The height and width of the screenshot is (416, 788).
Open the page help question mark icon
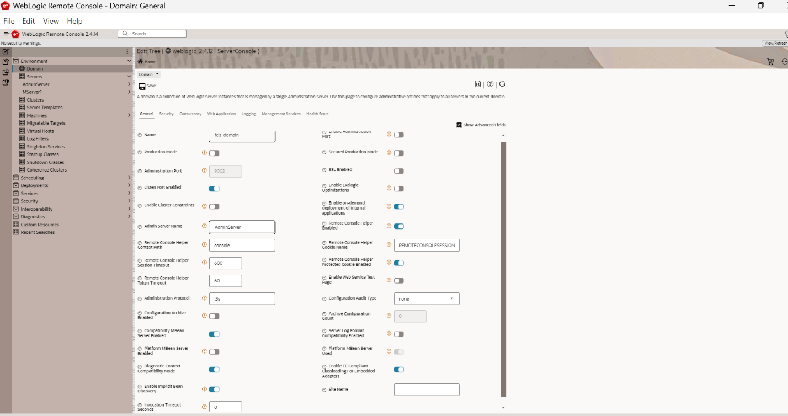(x=490, y=84)
